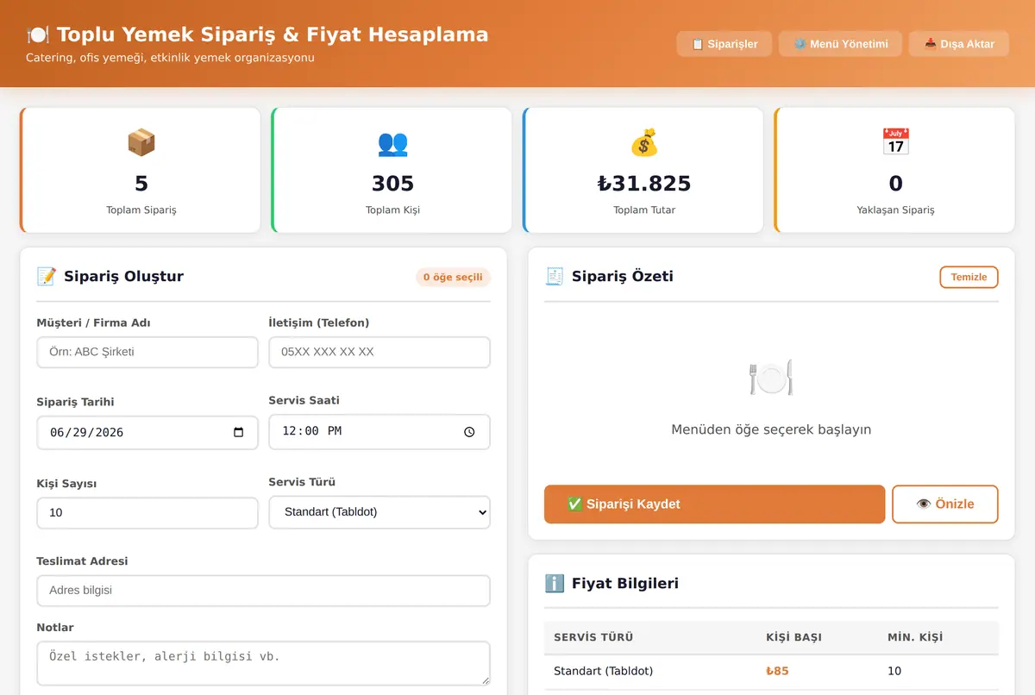Click the package icon on Toplam Sipariş card

(x=141, y=142)
